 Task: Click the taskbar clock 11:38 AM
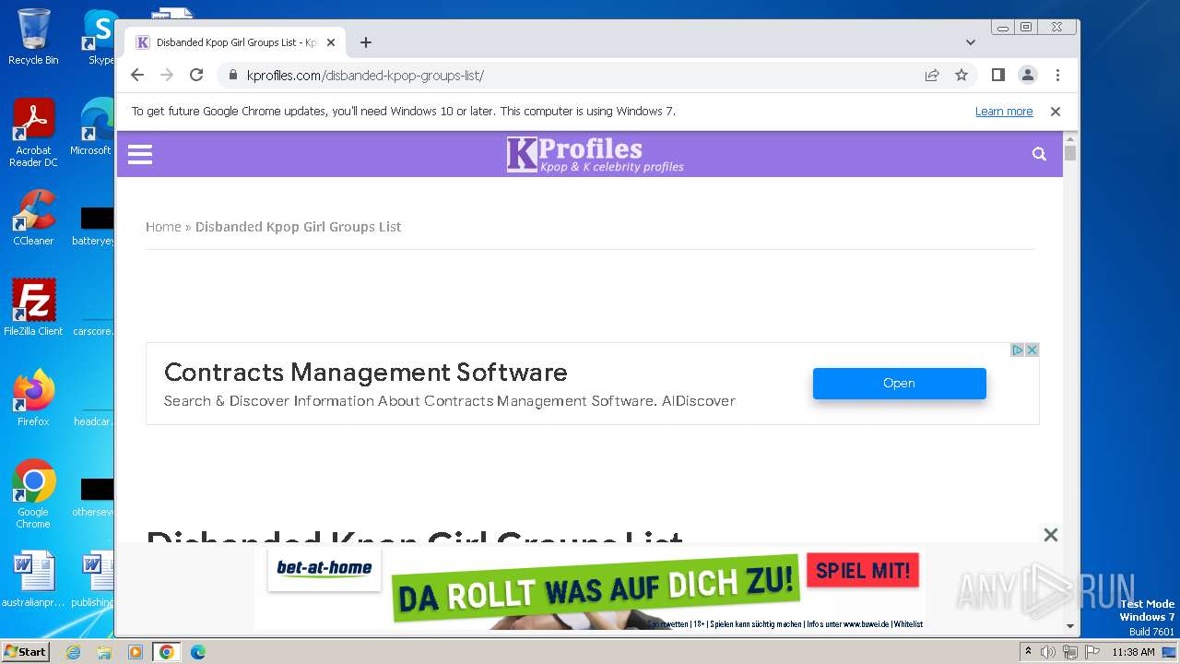tap(1133, 652)
